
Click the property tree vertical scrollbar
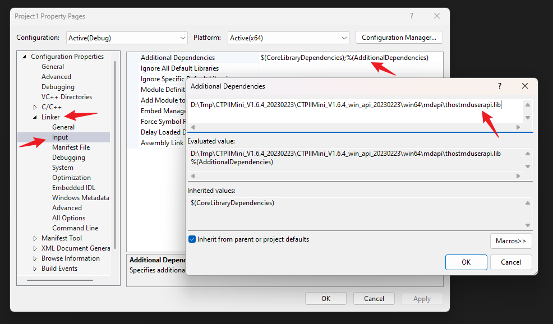point(115,155)
